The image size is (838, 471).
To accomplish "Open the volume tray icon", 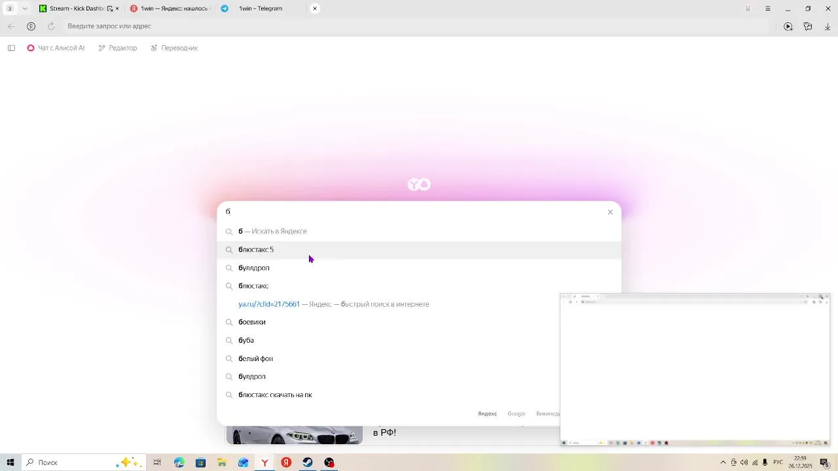I will pos(744,462).
